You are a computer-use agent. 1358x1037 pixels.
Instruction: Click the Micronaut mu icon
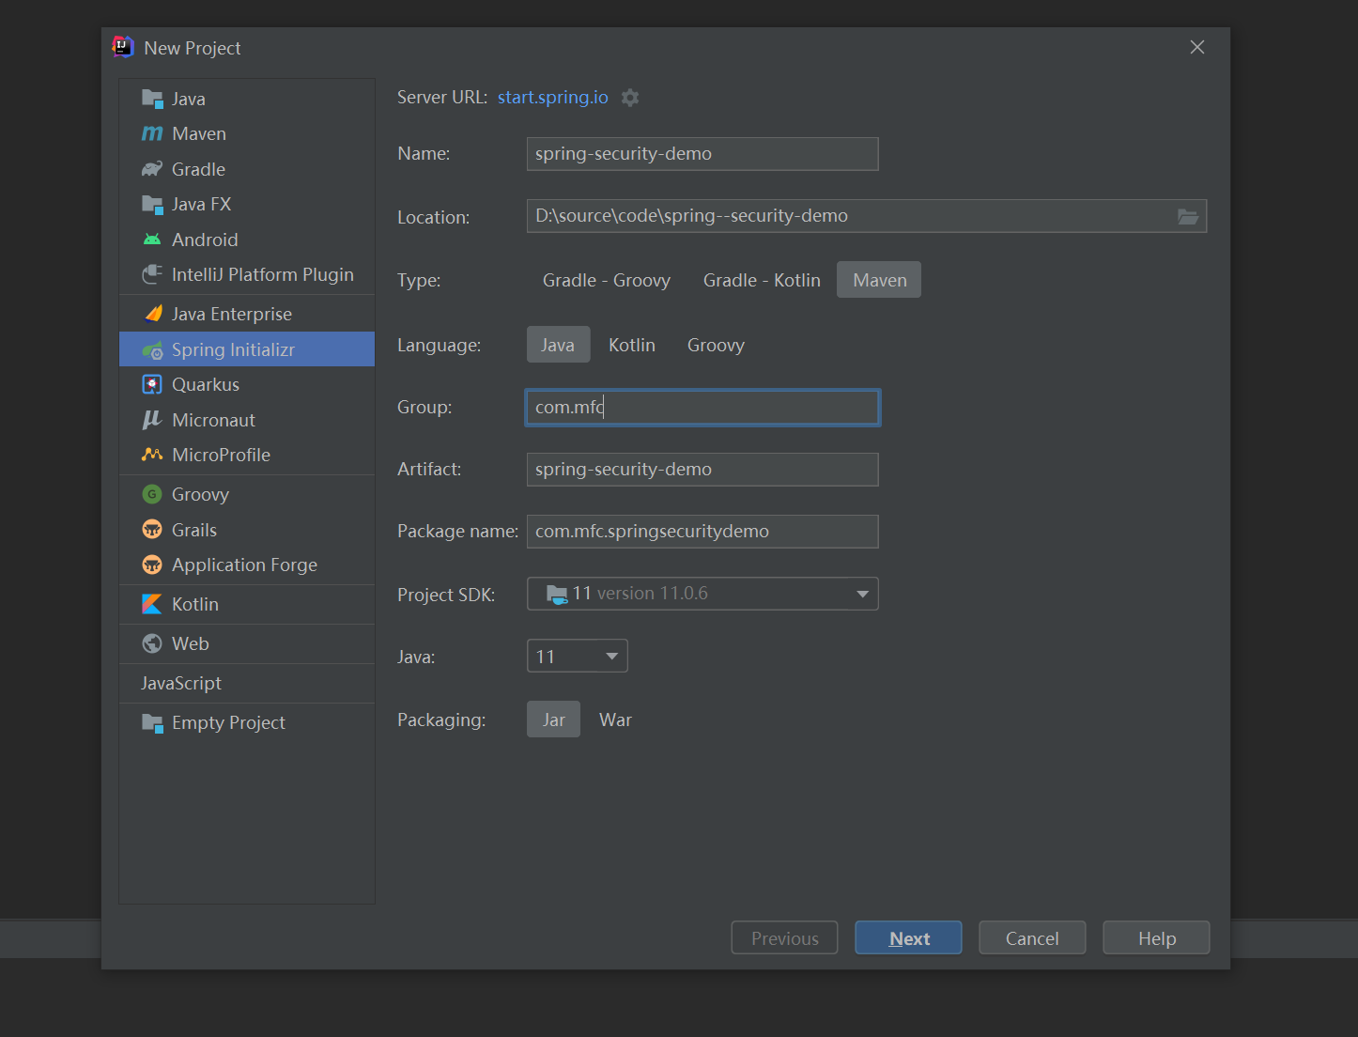point(152,420)
